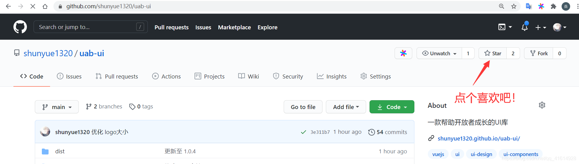Image resolution: width=579 pixels, height=164 pixels.
Task: Bookmark page with star icon in address bar
Action: [x=514, y=6]
